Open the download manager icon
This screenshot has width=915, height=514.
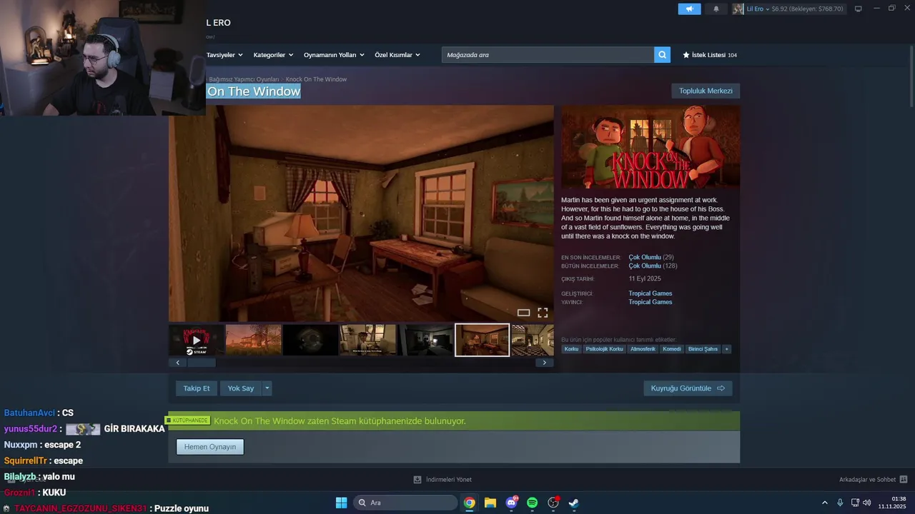[417, 480]
